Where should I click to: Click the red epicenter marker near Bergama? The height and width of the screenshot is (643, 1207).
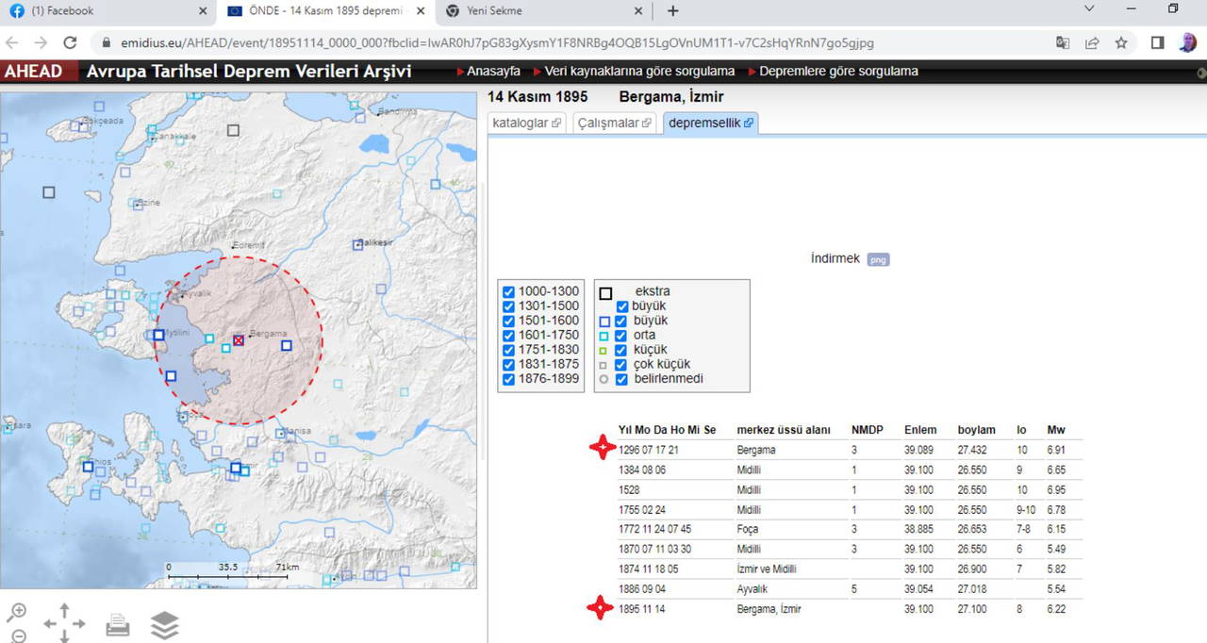239,340
